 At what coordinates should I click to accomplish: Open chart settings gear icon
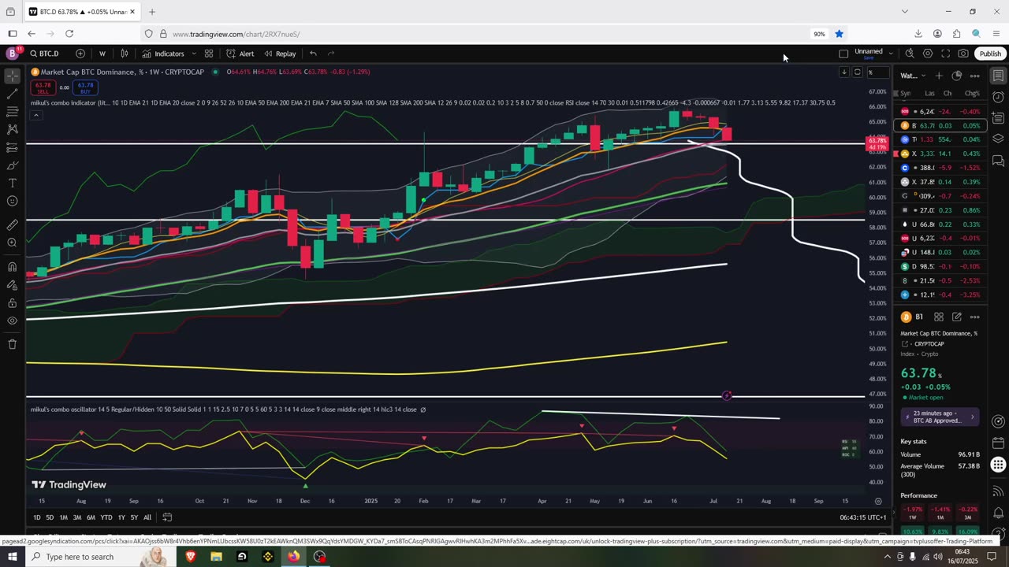(928, 54)
